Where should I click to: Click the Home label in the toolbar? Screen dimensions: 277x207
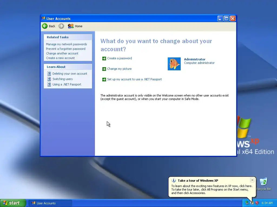(x=79, y=26)
